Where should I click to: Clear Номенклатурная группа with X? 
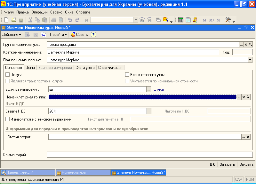click(244, 97)
